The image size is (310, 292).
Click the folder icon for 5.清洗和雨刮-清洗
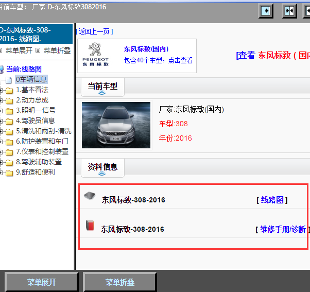[x=9, y=131]
